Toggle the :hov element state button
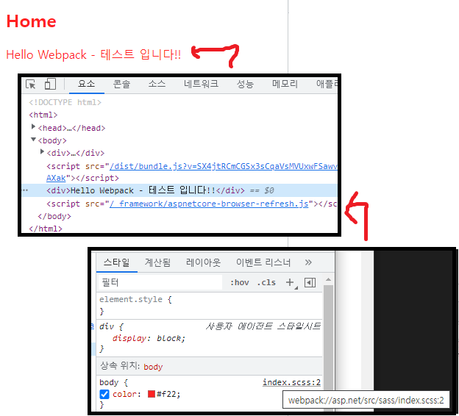The width and height of the screenshot is (459, 416). coord(240,282)
